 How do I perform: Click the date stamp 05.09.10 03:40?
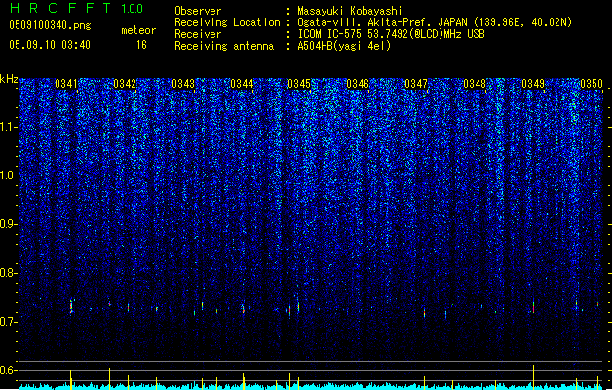(50, 45)
